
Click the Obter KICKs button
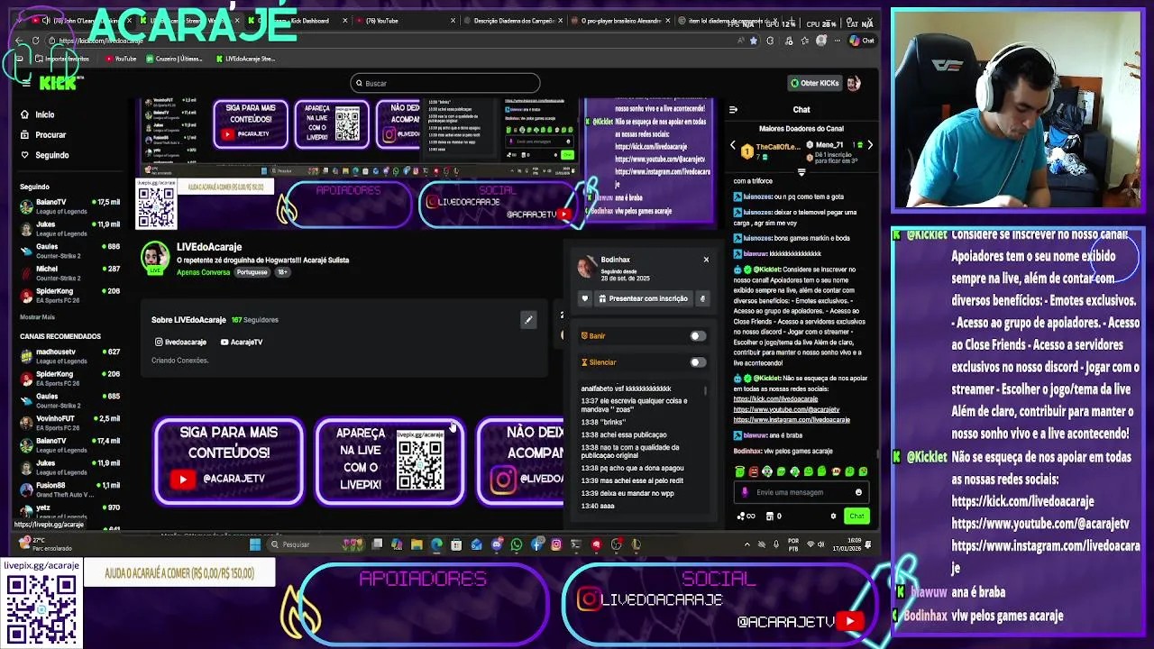[x=814, y=83]
